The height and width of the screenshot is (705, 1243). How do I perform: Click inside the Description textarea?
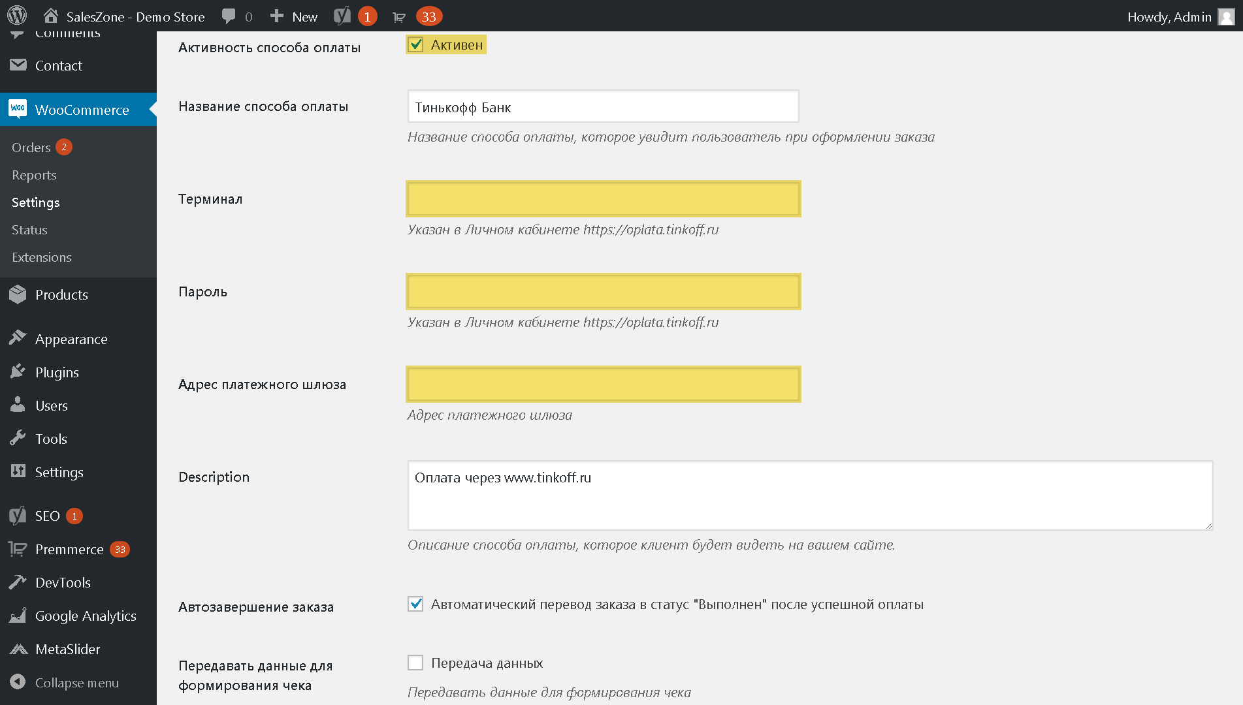pyautogui.click(x=810, y=495)
